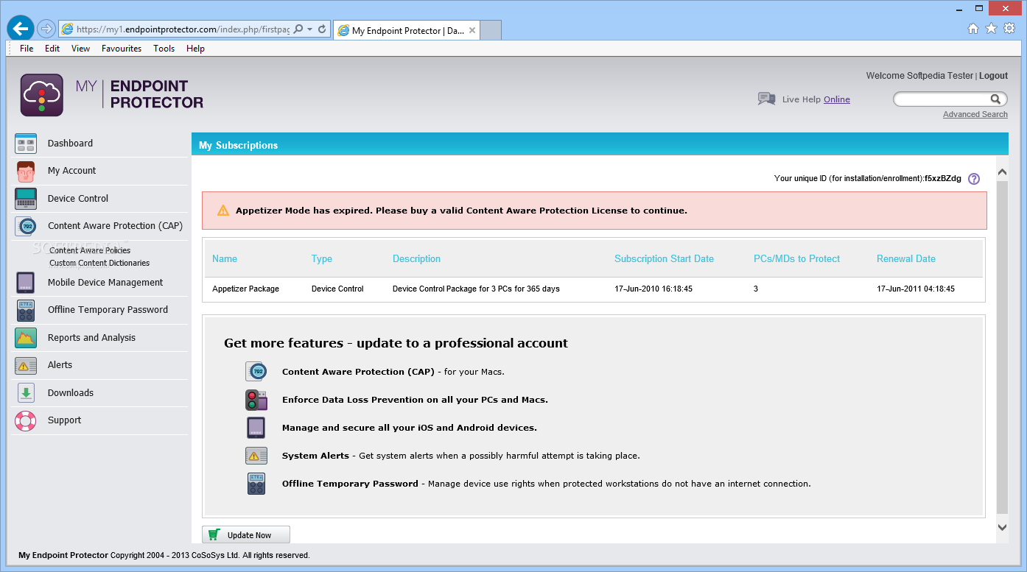The height and width of the screenshot is (572, 1027).
Task: Click the Online live help link
Action: [x=837, y=99]
